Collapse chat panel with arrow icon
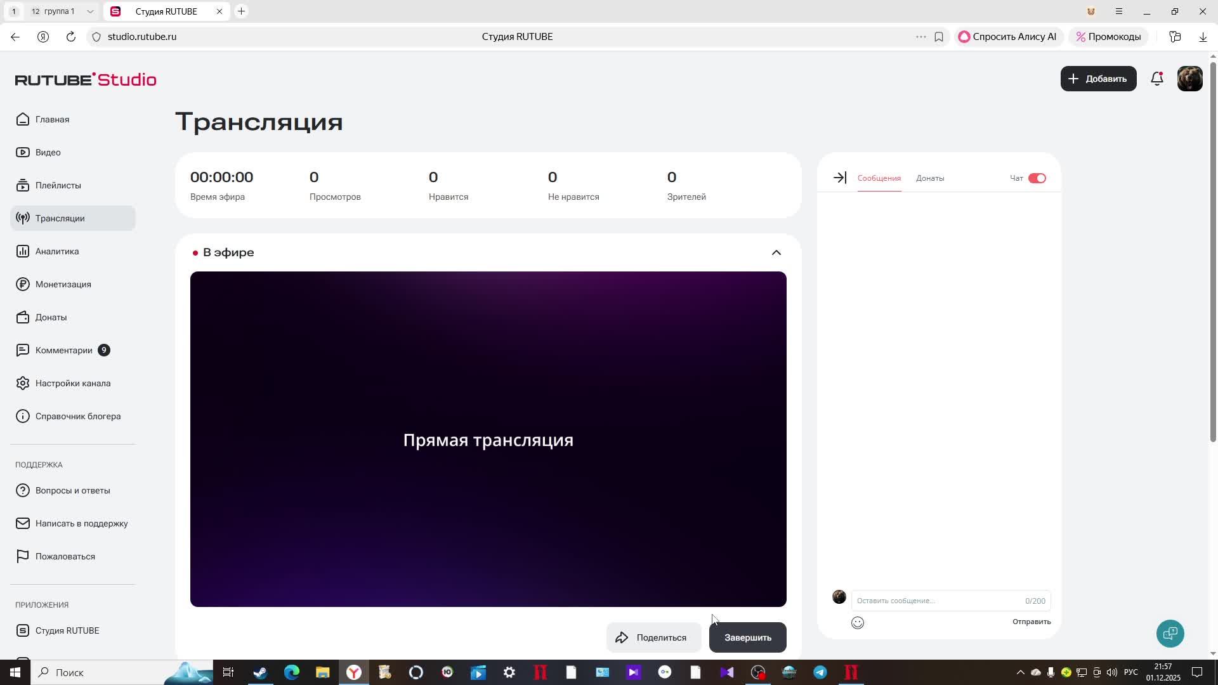 (839, 178)
